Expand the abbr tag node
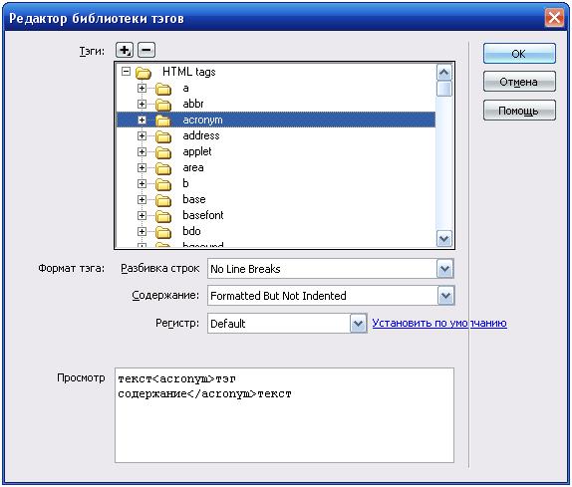 [142, 104]
